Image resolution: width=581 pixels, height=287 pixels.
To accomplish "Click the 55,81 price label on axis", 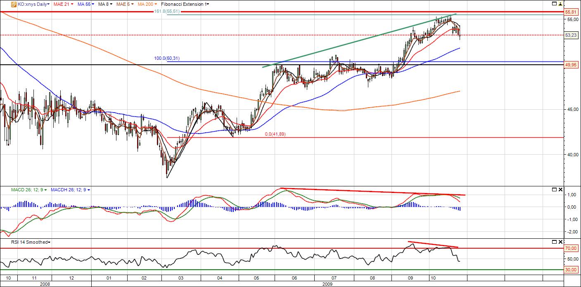I will coord(570,12).
